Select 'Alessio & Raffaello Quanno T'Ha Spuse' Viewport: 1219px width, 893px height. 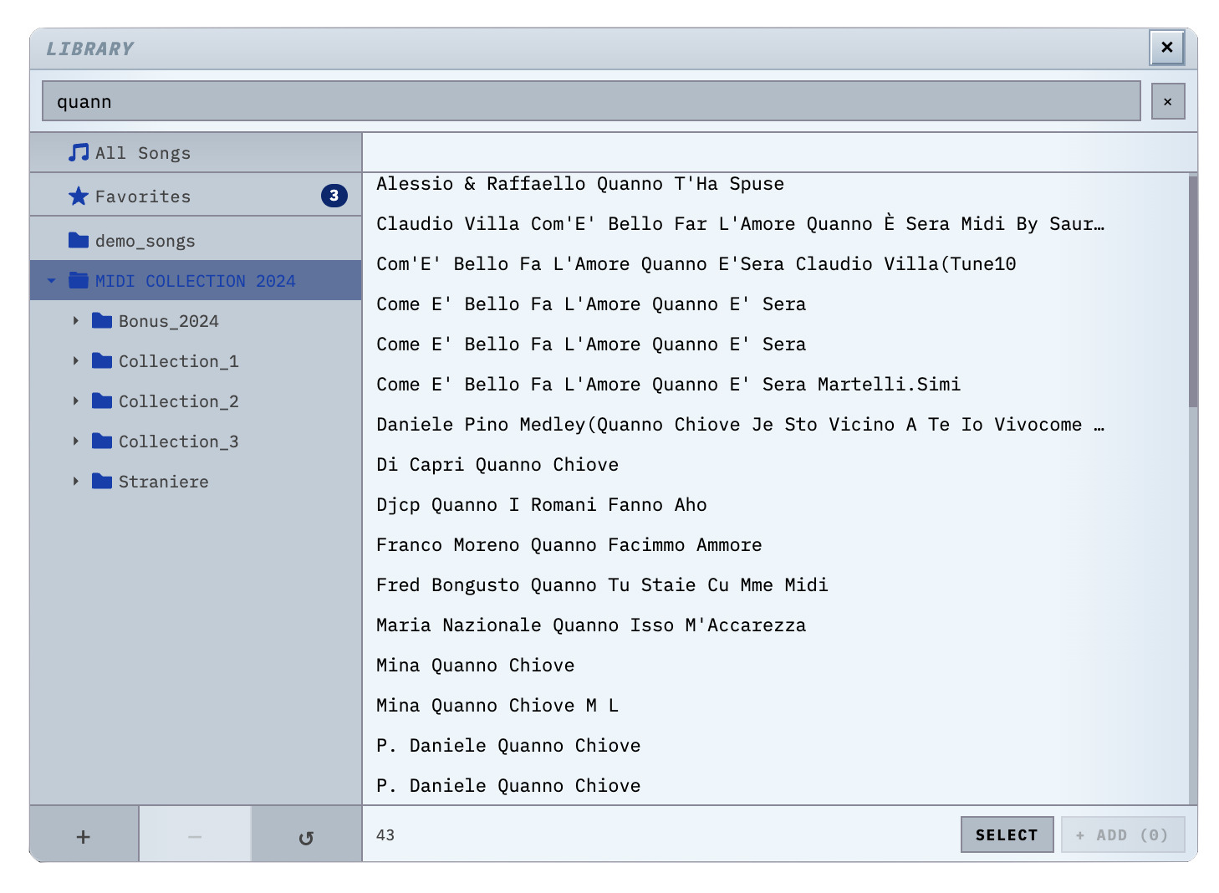[776, 184]
